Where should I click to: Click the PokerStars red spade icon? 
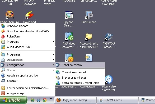[3, 36]
